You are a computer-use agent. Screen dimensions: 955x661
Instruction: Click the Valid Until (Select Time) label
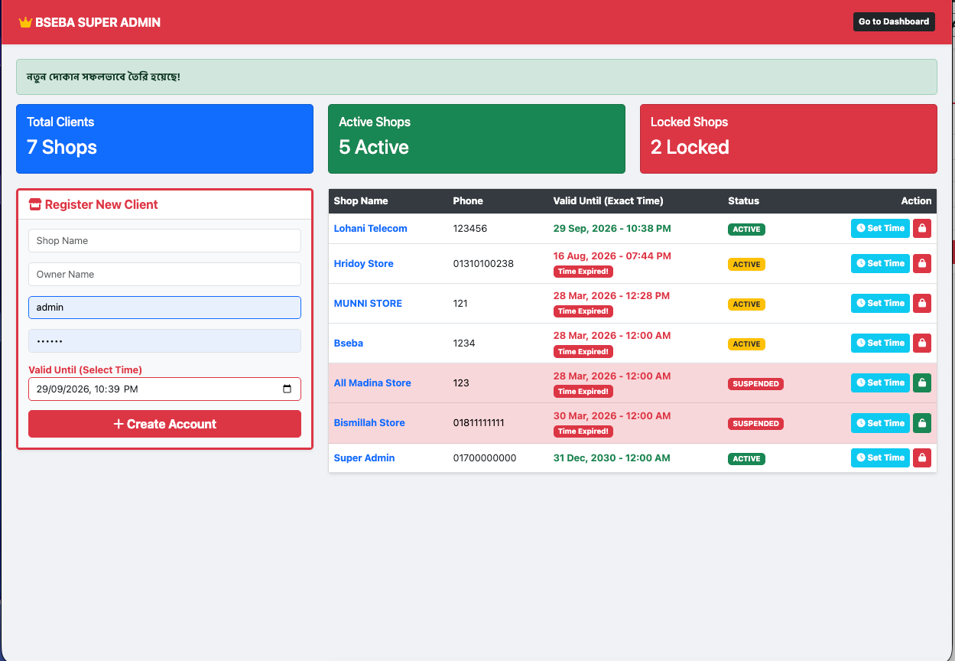click(85, 370)
